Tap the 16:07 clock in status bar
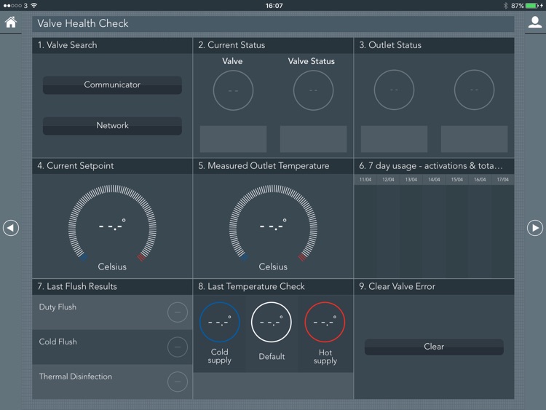 [274, 6]
